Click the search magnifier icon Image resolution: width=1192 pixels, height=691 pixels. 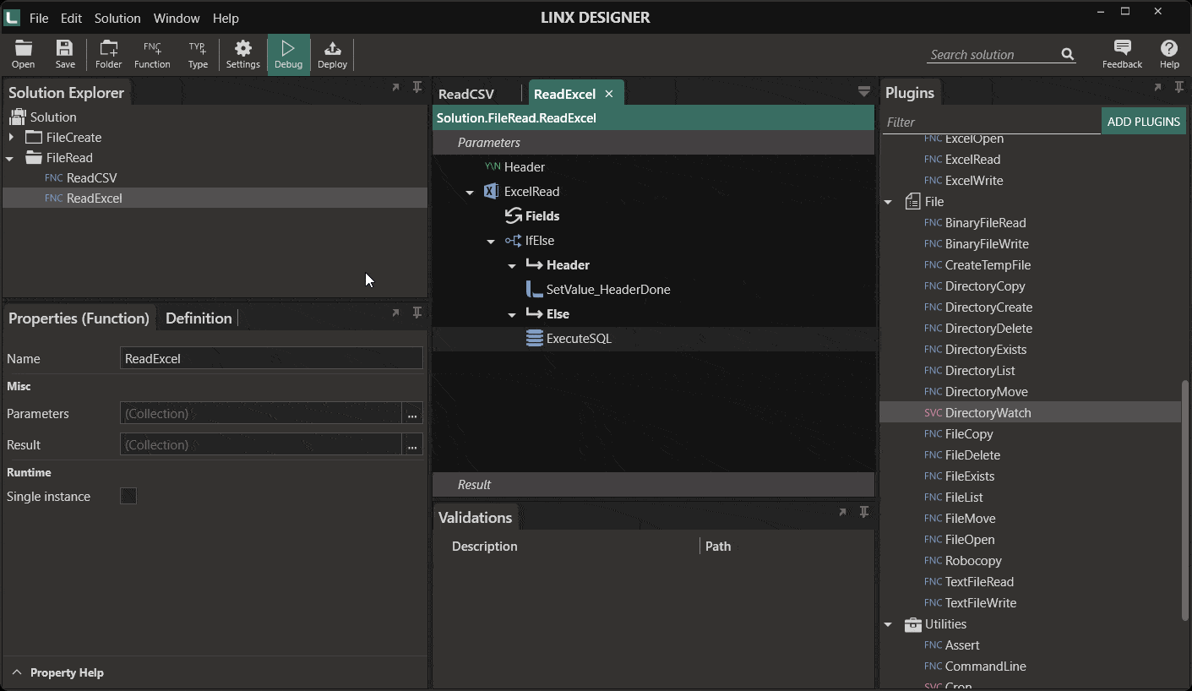[x=1068, y=54]
